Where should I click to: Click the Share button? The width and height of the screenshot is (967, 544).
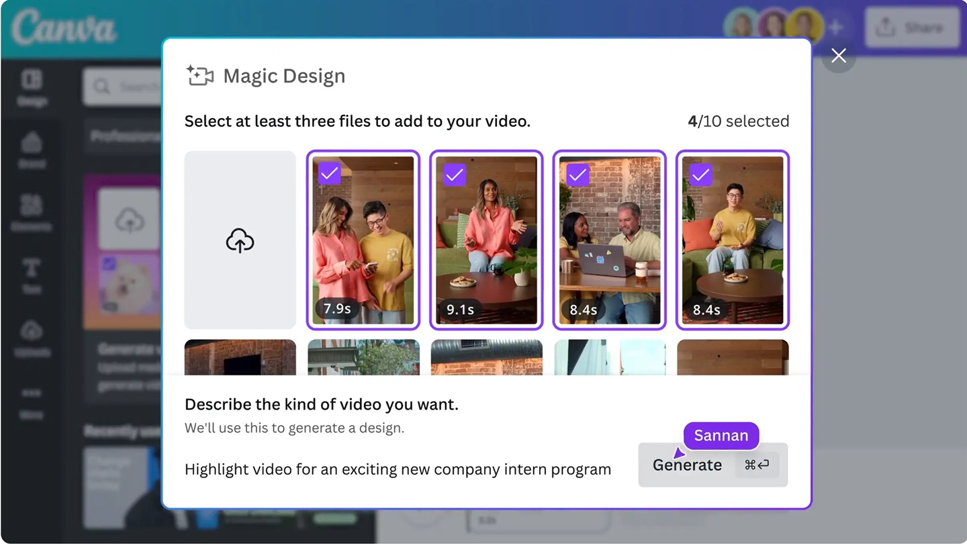pos(911,28)
